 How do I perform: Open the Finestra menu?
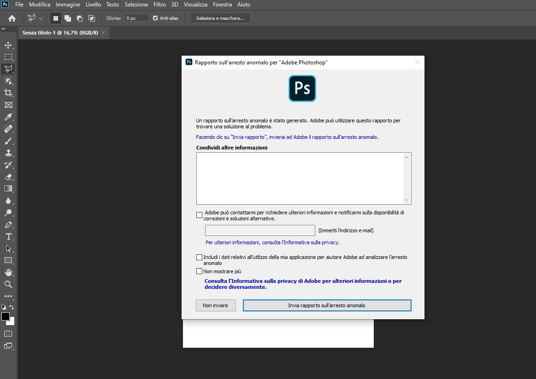222,5
